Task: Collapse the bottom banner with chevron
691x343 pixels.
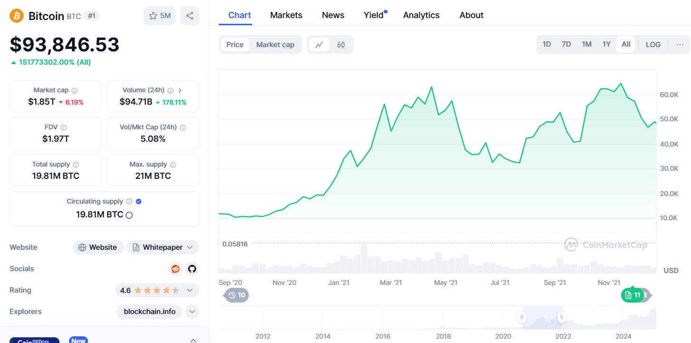Action: coord(193,340)
